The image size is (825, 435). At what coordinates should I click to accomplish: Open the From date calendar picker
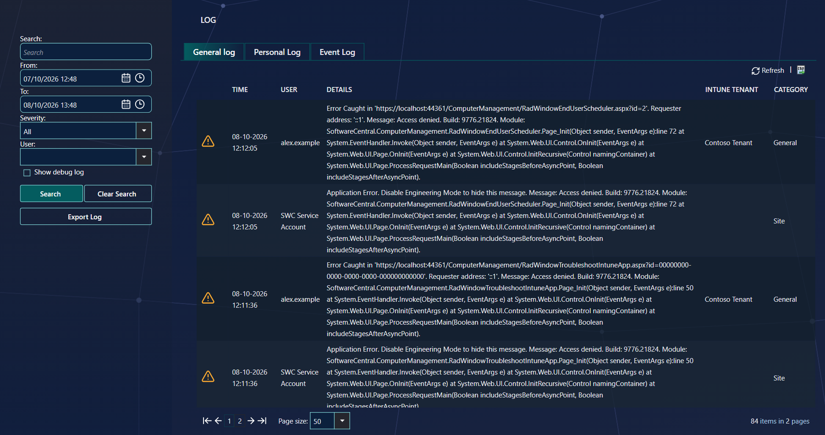(x=126, y=78)
